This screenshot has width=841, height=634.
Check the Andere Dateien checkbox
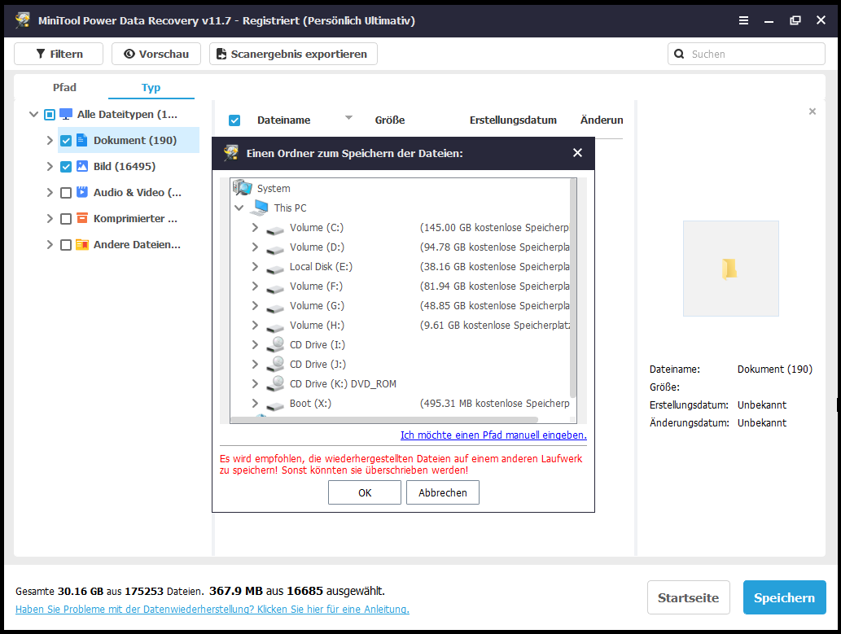[x=66, y=245]
